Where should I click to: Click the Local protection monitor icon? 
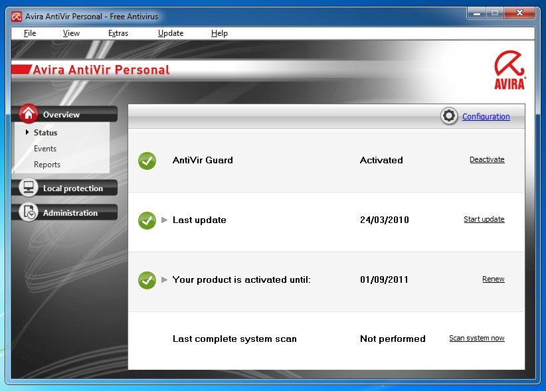point(29,189)
